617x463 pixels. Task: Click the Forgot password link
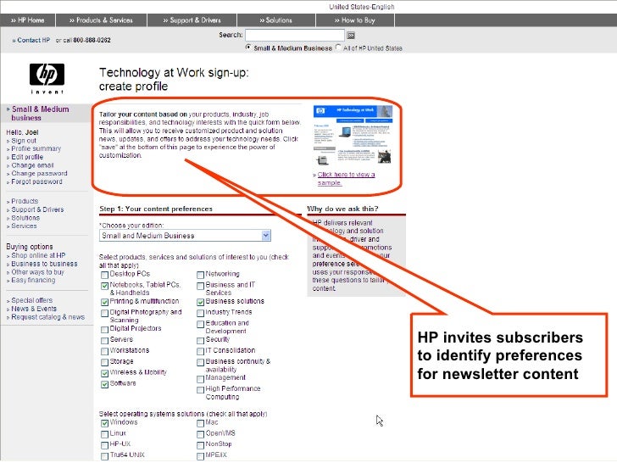[36, 181]
